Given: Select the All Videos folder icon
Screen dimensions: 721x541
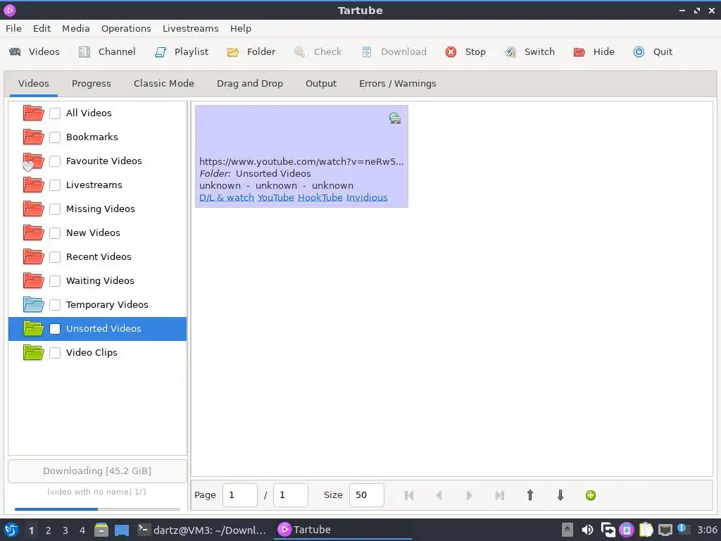Looking at the screenshot, I should click(33, 113).
